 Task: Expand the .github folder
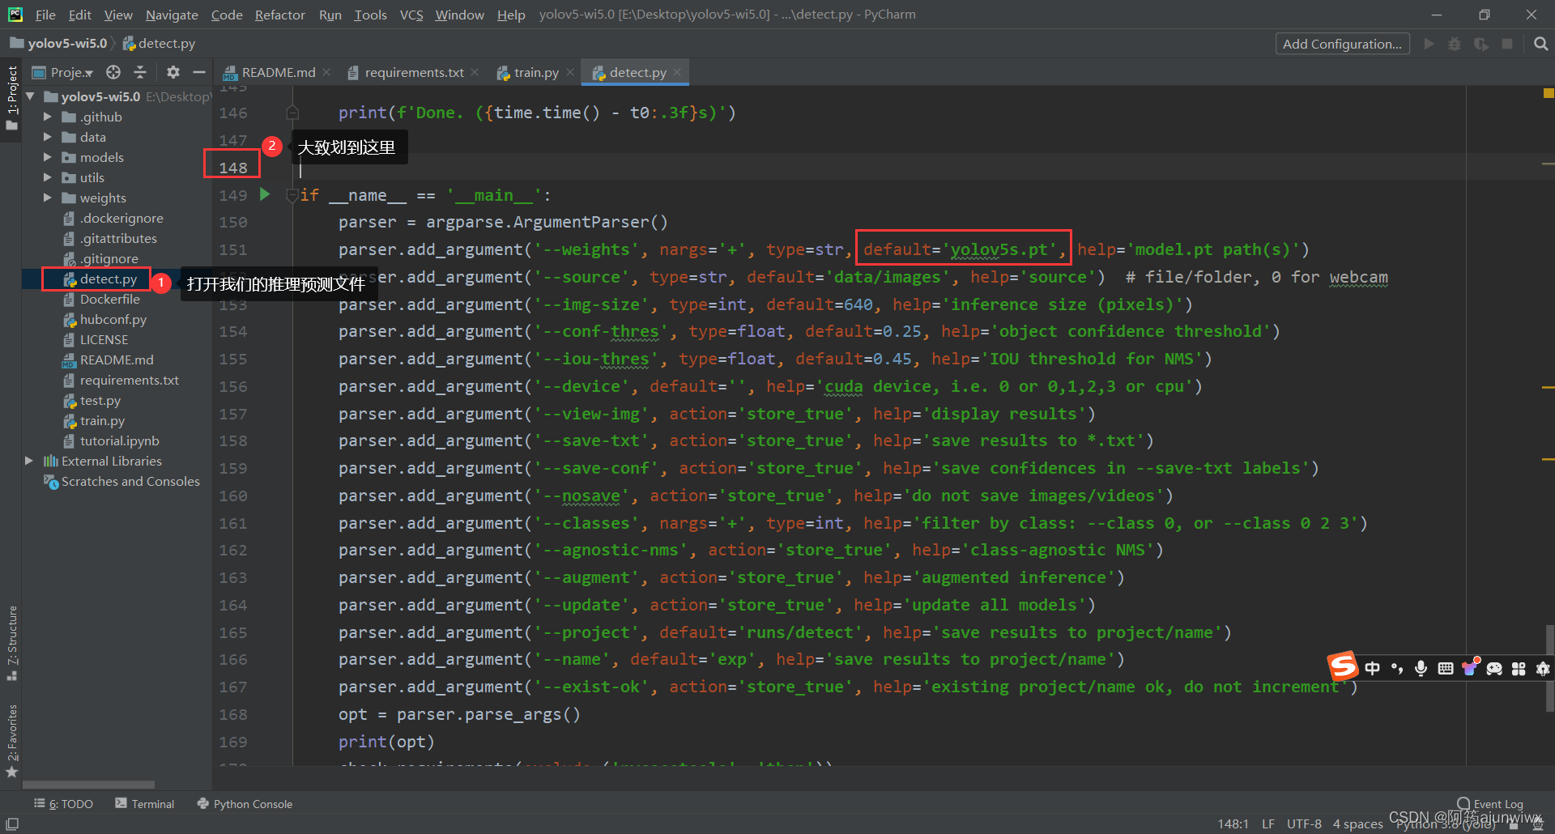tap(47, 117)
